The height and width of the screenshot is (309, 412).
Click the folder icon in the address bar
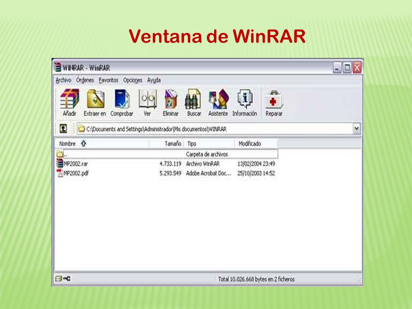coord(82,129)
